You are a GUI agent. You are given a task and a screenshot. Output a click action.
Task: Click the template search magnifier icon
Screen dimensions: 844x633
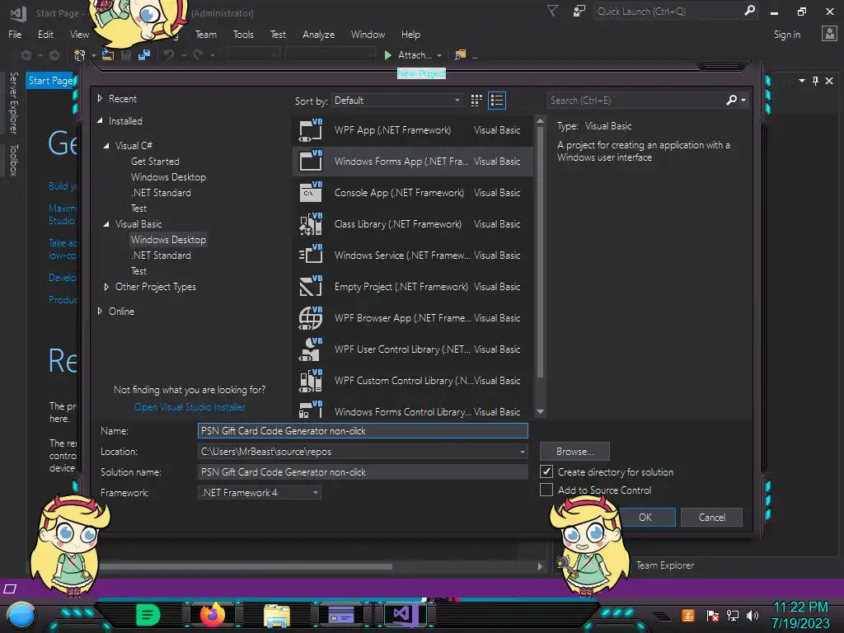tap(732, 100)
